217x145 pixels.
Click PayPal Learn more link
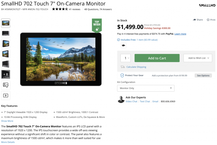pyautogui.click(x=180, y=34)
